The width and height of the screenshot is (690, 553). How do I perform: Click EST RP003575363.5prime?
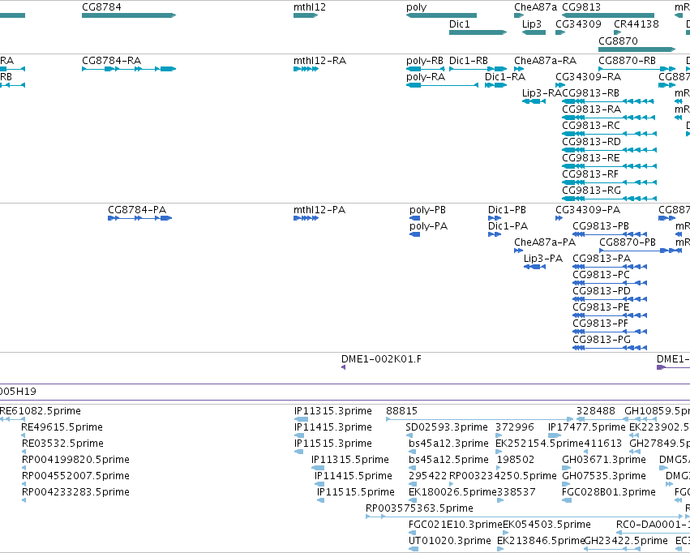tap(525, 517)
